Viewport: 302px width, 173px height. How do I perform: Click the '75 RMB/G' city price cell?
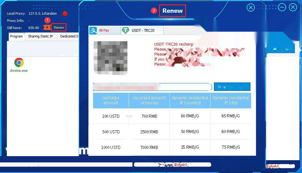(231, 147)
